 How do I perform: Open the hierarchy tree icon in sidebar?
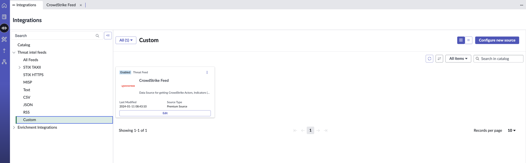point(4,62)
